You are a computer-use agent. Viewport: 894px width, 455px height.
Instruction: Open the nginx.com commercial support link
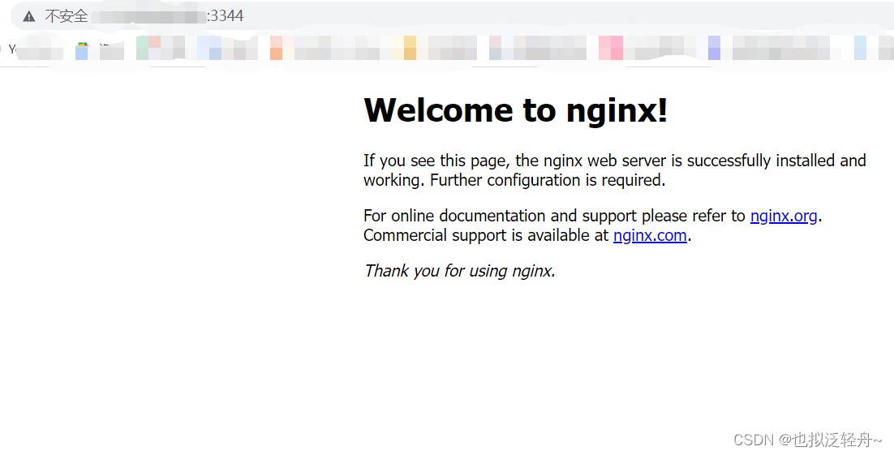tap(650, 235)
